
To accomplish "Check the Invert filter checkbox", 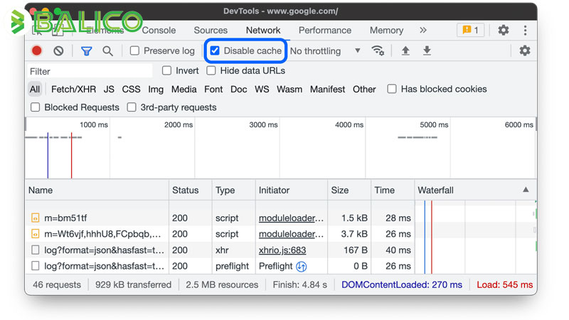I will click(x=166, y=70).
